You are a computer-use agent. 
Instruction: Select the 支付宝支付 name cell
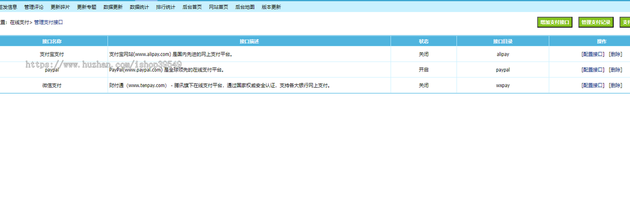(52, 54)
